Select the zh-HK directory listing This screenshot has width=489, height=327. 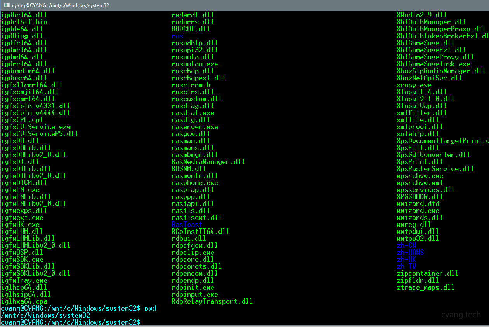tap(406, 260)
